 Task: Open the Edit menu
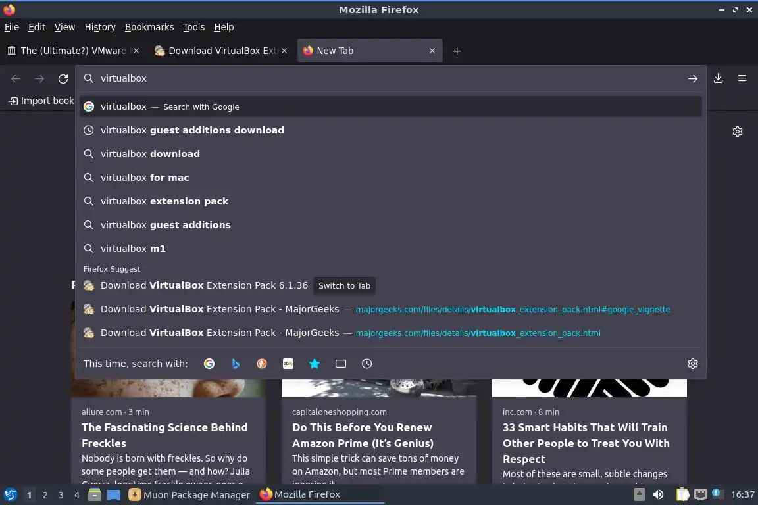37,27
